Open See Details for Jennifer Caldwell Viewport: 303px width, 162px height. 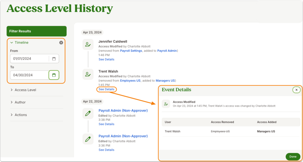pos(106,59)
